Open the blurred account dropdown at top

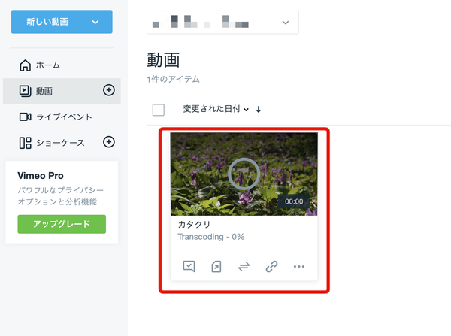(x=222, y=23)
